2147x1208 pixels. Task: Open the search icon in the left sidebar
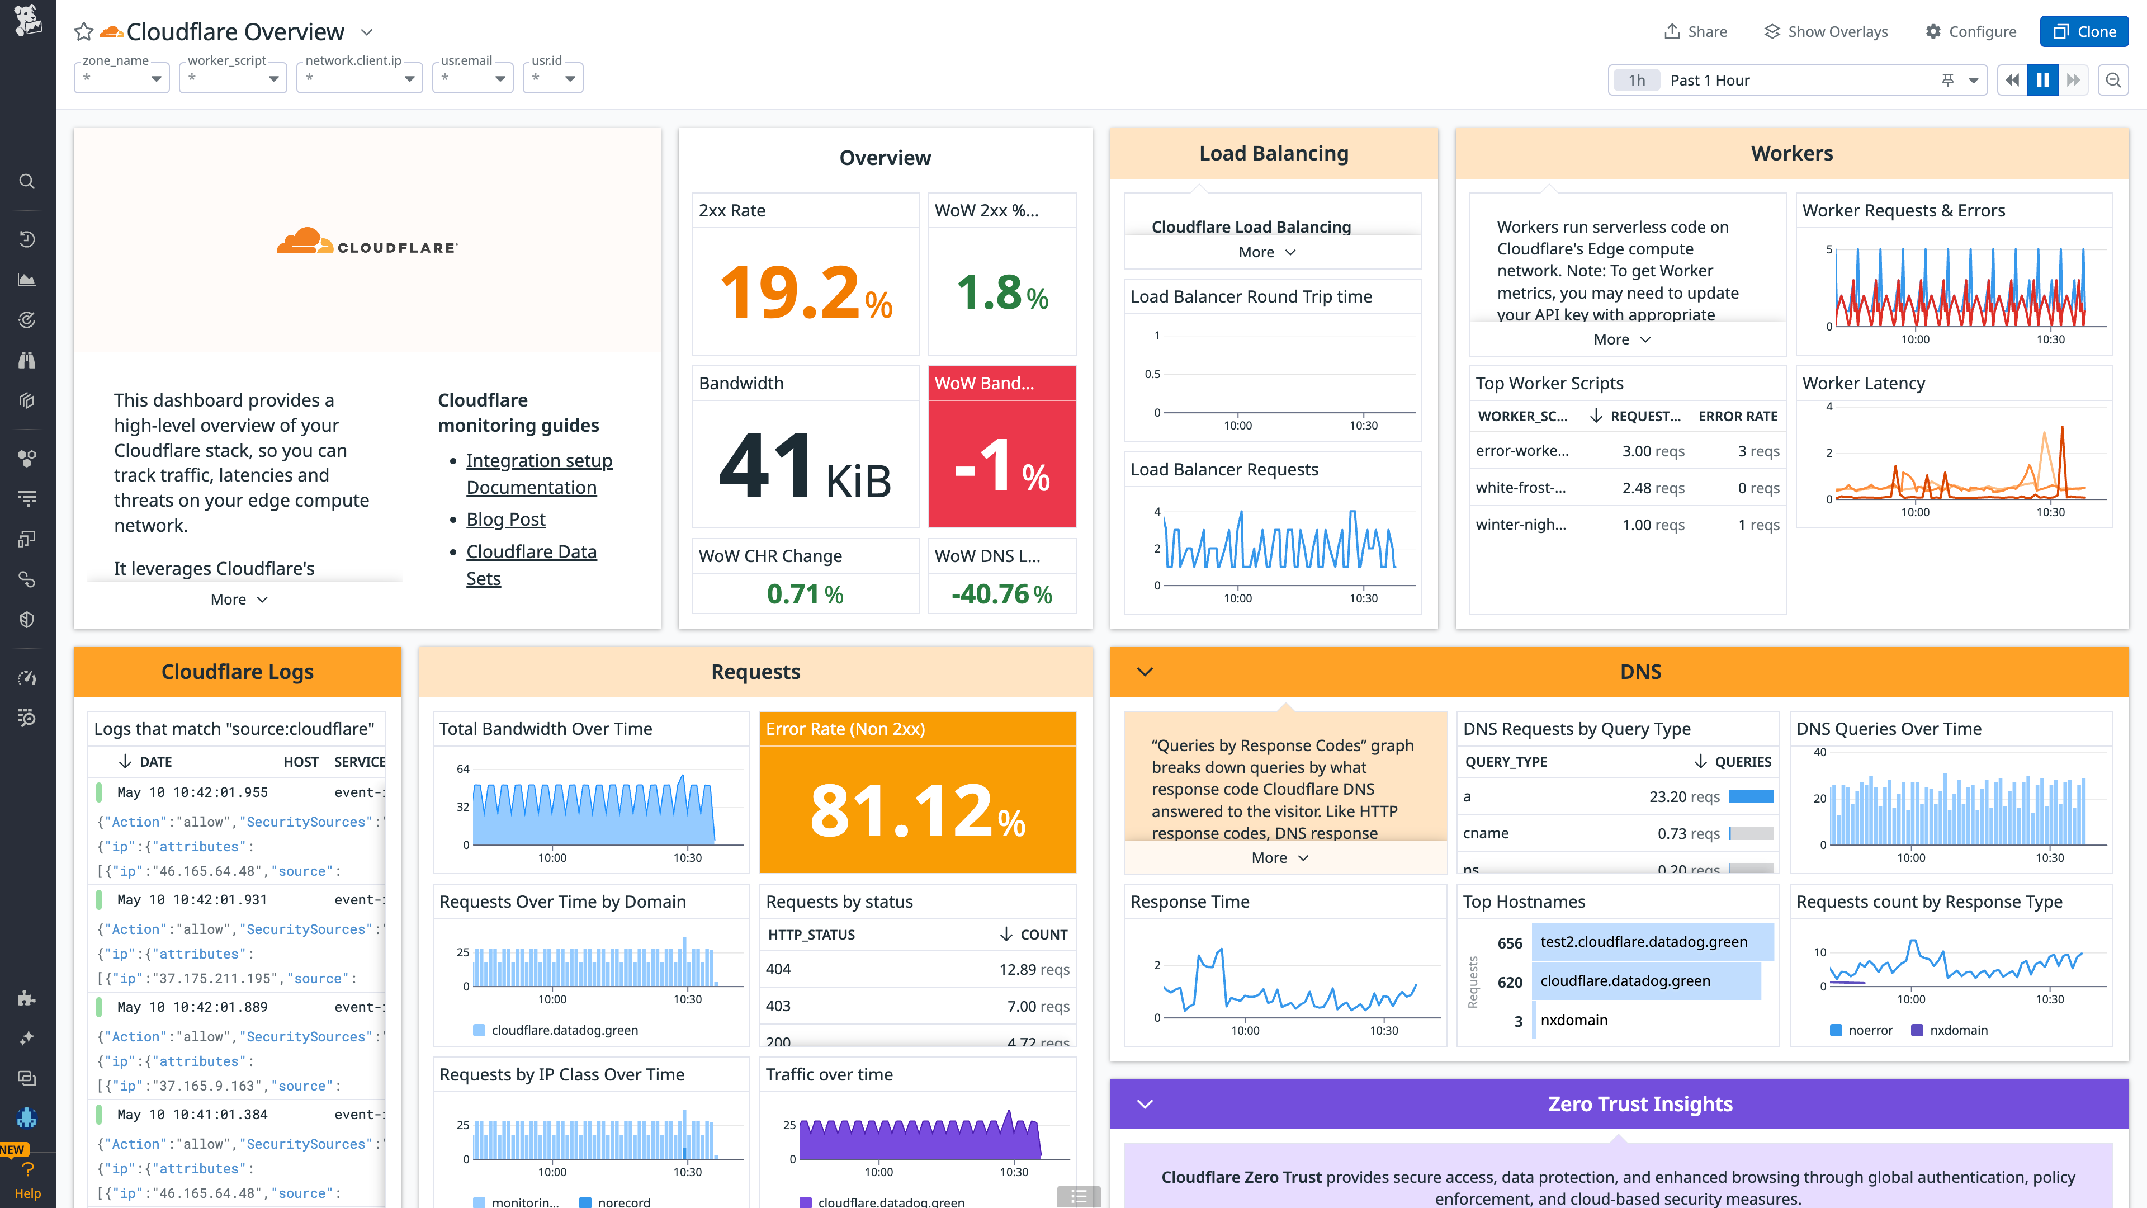27,182
